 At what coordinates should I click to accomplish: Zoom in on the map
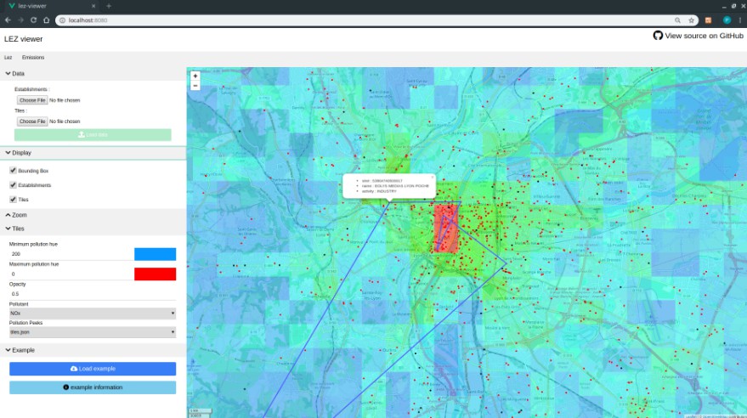coord(195,76)
